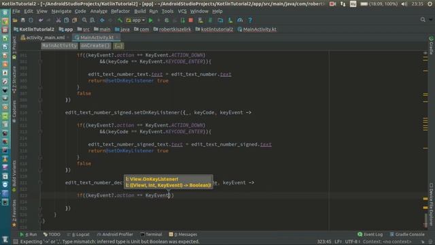Toggle the Structure tool window
The width and height of the screenshot is (435, 245).
14,80
